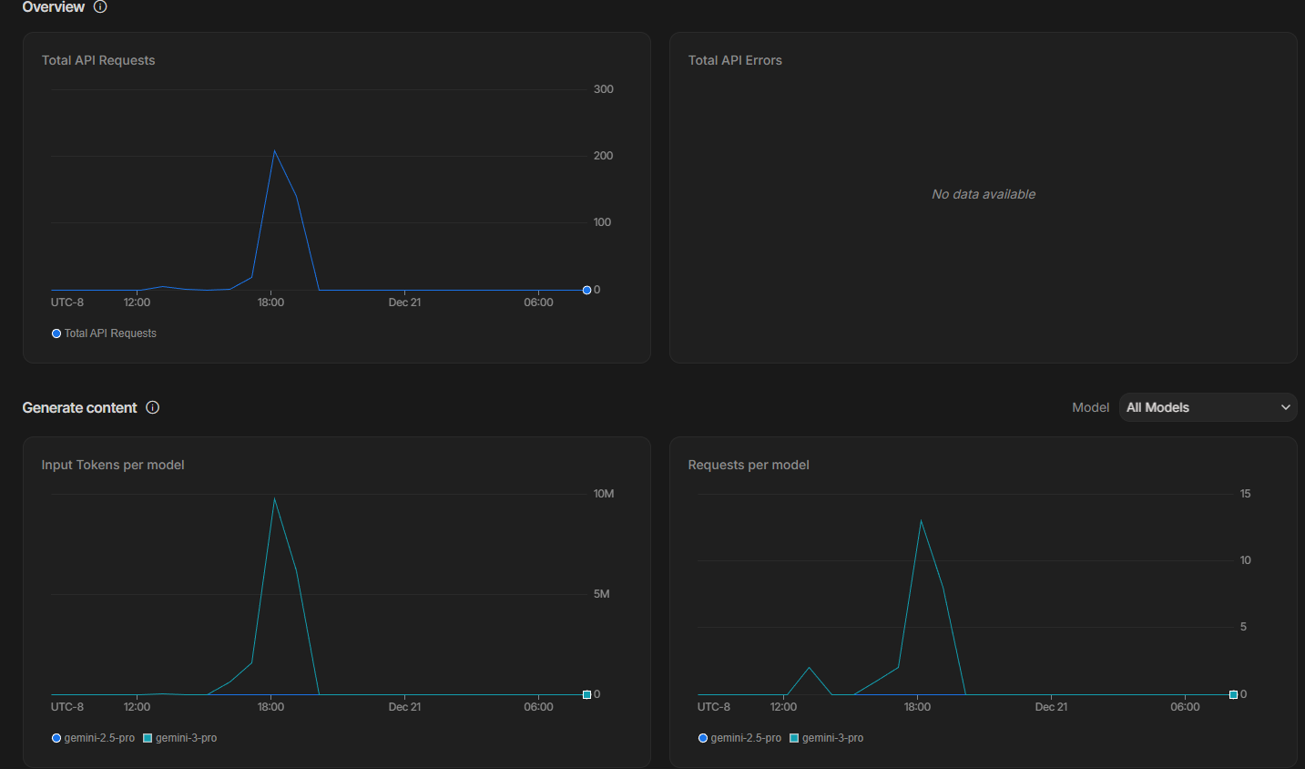Click the end data point of Total API Requests line
This screenshot has width=1305, height=769.
coord(586,290)
